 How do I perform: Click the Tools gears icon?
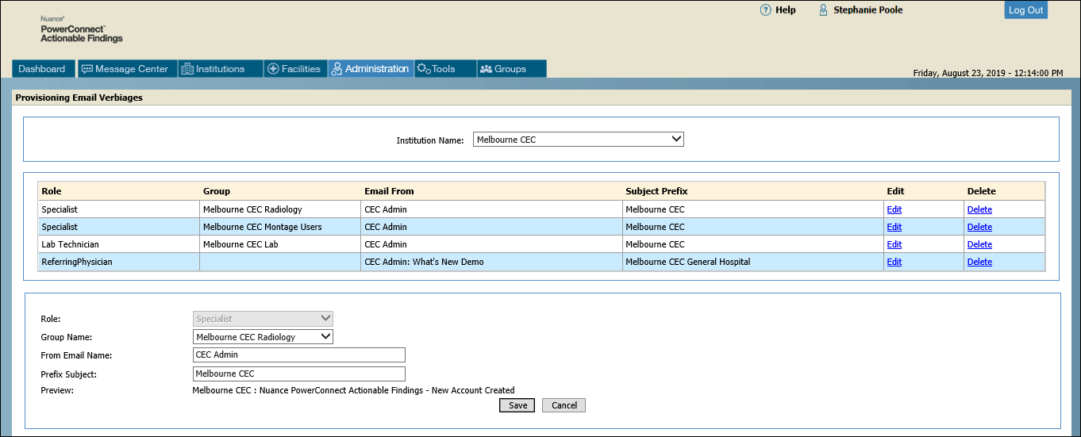[424, 69]
